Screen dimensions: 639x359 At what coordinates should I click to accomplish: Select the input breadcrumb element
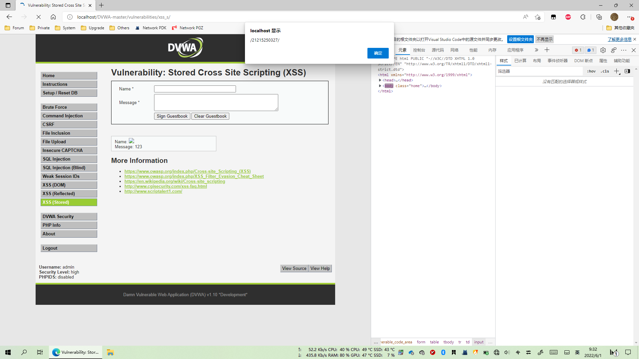[x=479, y=342]
